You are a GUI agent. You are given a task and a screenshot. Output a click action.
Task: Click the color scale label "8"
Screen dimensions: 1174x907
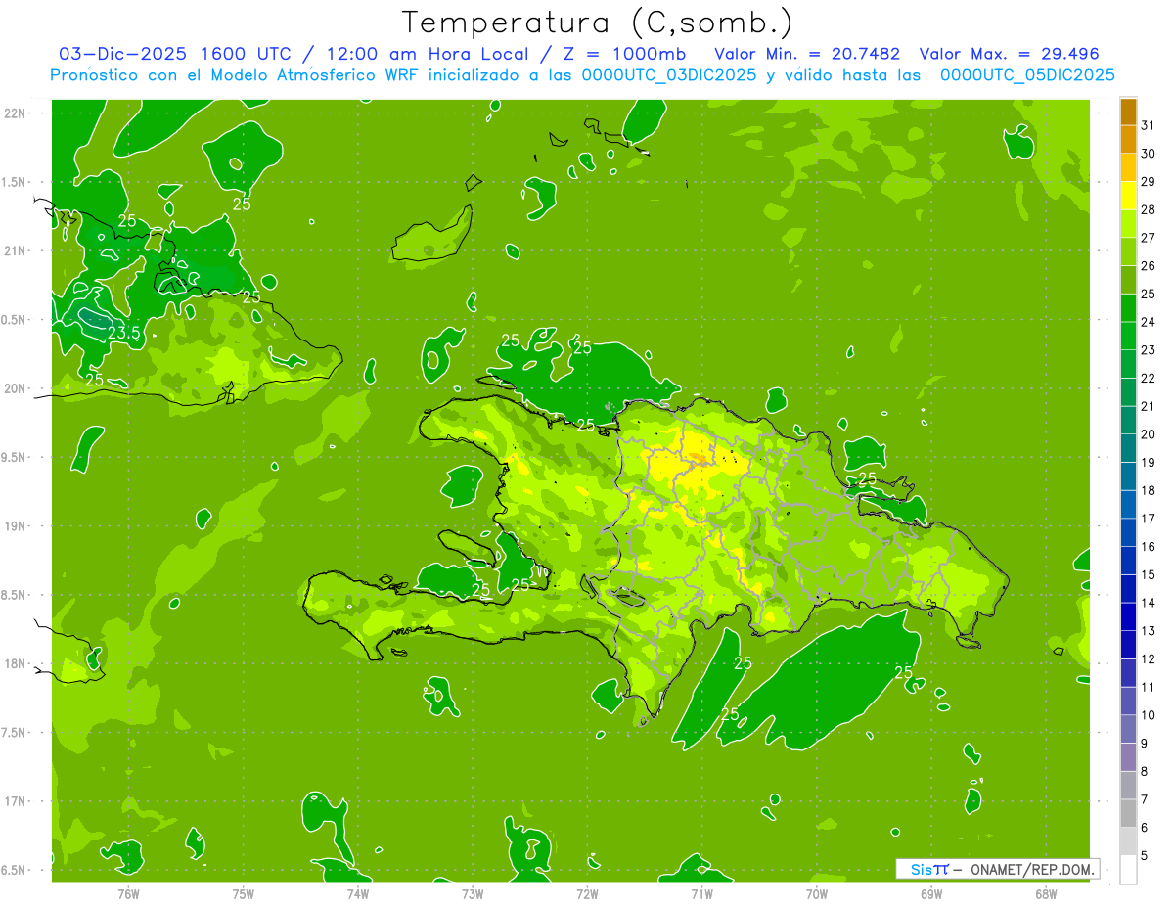[1145, 772]
